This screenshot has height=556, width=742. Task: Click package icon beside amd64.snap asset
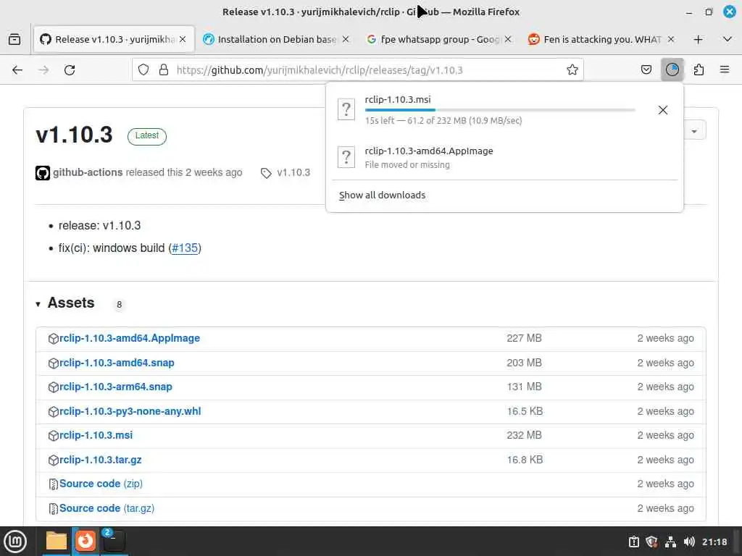54,363
